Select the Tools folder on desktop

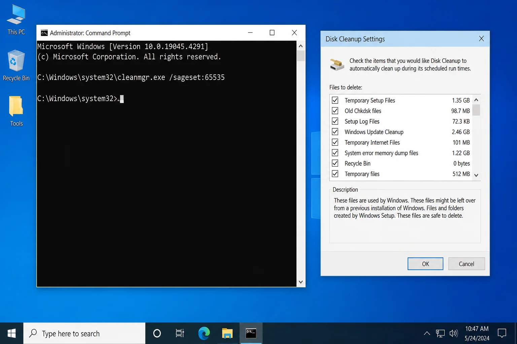(x=16, y=111)
